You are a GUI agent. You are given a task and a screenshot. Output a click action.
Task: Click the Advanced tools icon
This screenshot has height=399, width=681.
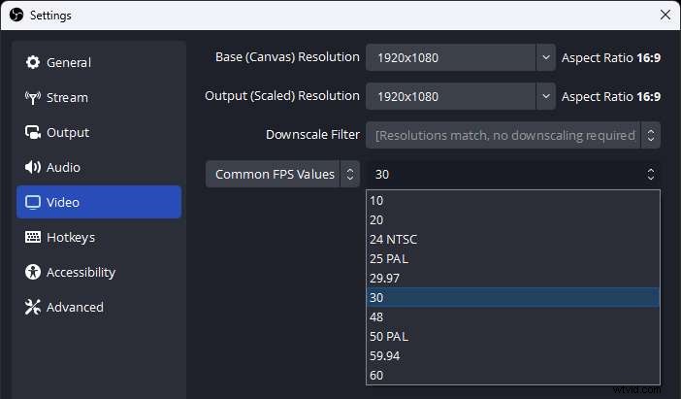tap(32, 307)
